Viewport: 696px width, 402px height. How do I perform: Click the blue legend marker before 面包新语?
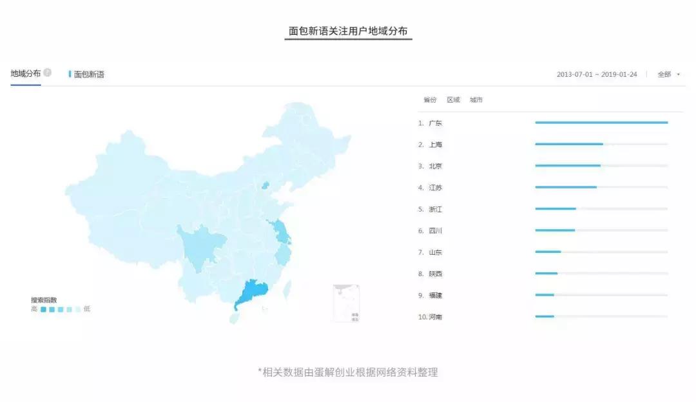pos(71,74)
